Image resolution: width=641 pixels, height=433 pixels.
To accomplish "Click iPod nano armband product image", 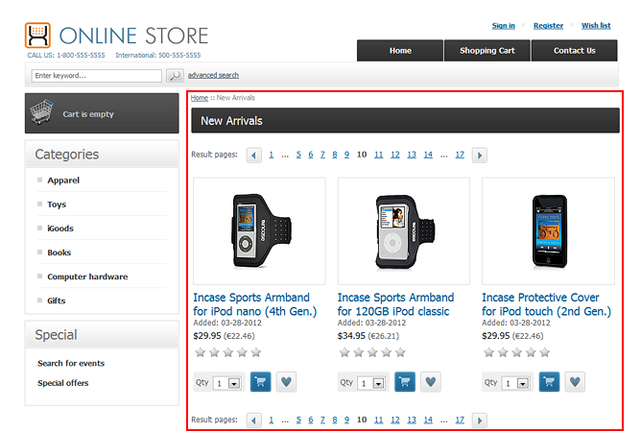I will (x=259, y=231).
